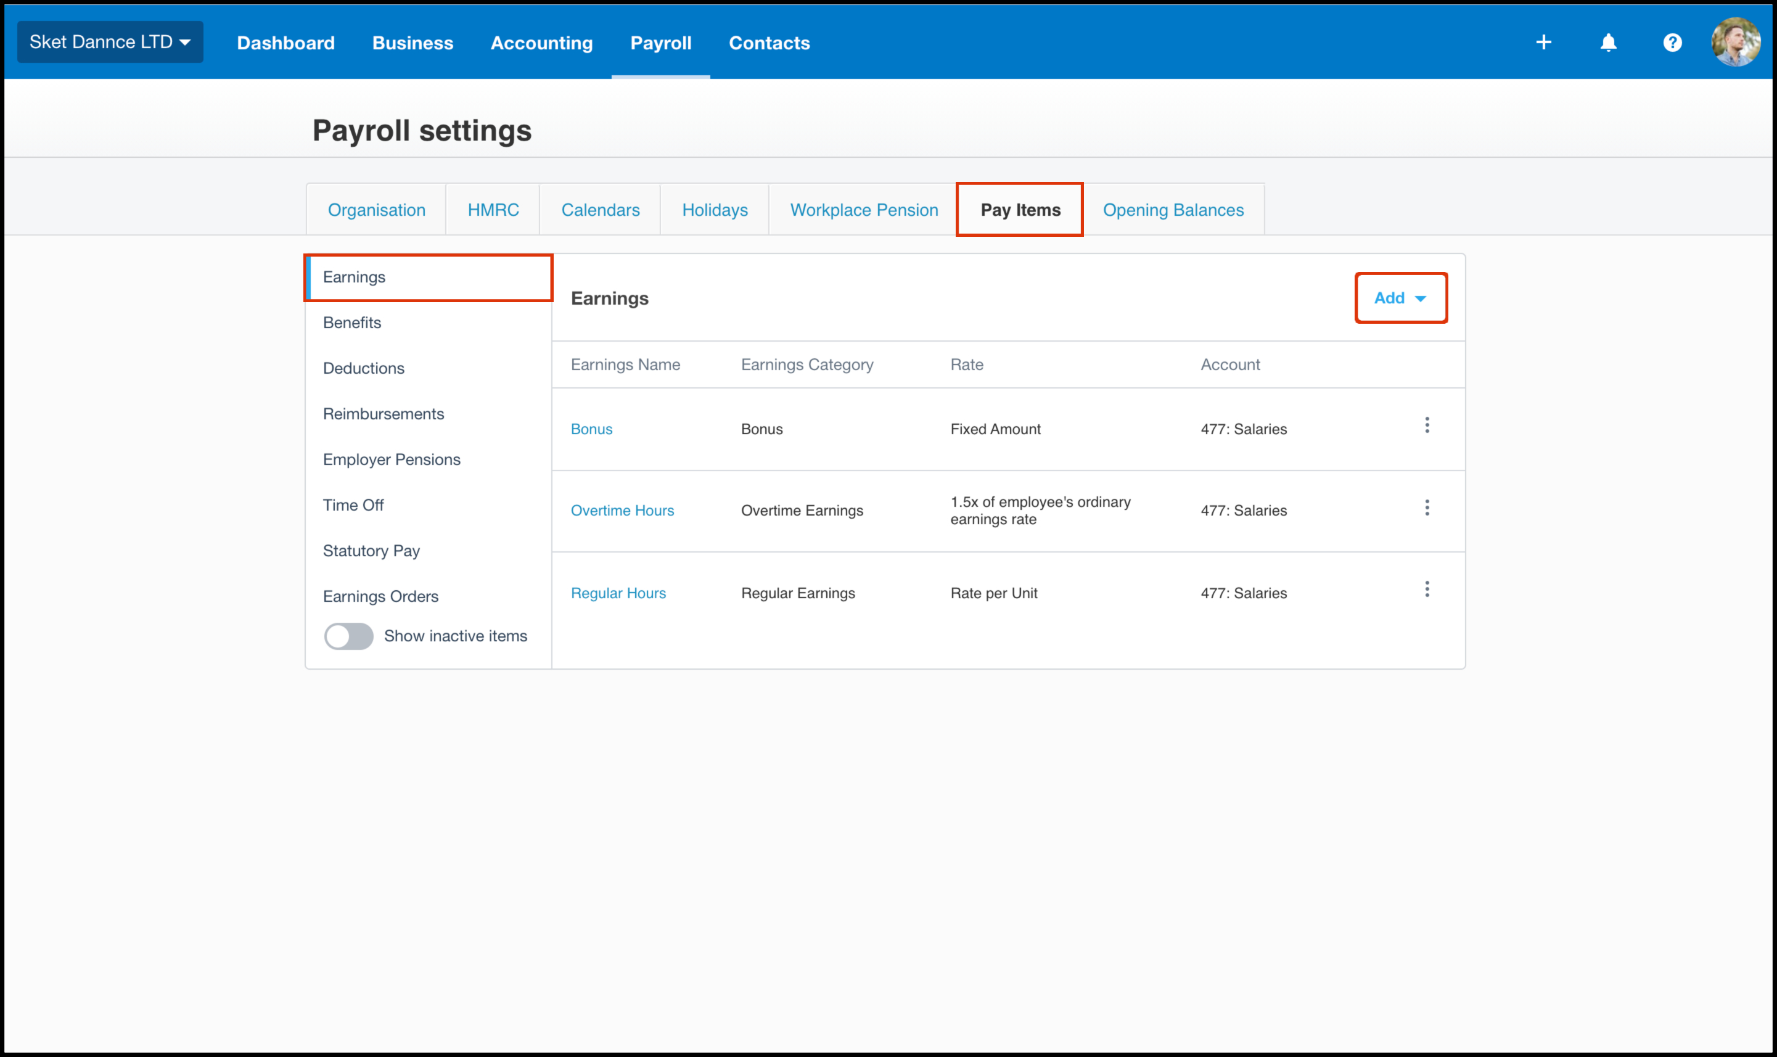This screenshot has width=1777, height=1057.
Task: Click the Account column header
Action: [1229, 364]
